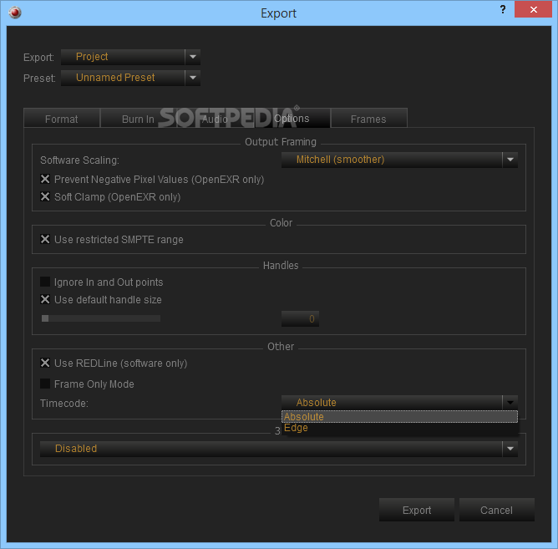The image size is (558, 549).
Task: Toggle Soft Clamp (OpenEXR only) checkbox
Action: (45, 196)
